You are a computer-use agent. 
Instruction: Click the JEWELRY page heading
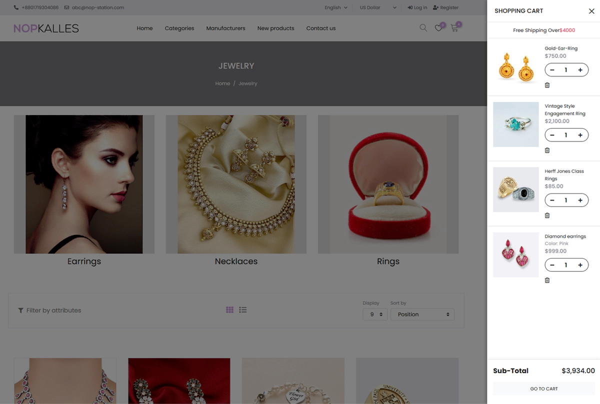tap(236, 66)
